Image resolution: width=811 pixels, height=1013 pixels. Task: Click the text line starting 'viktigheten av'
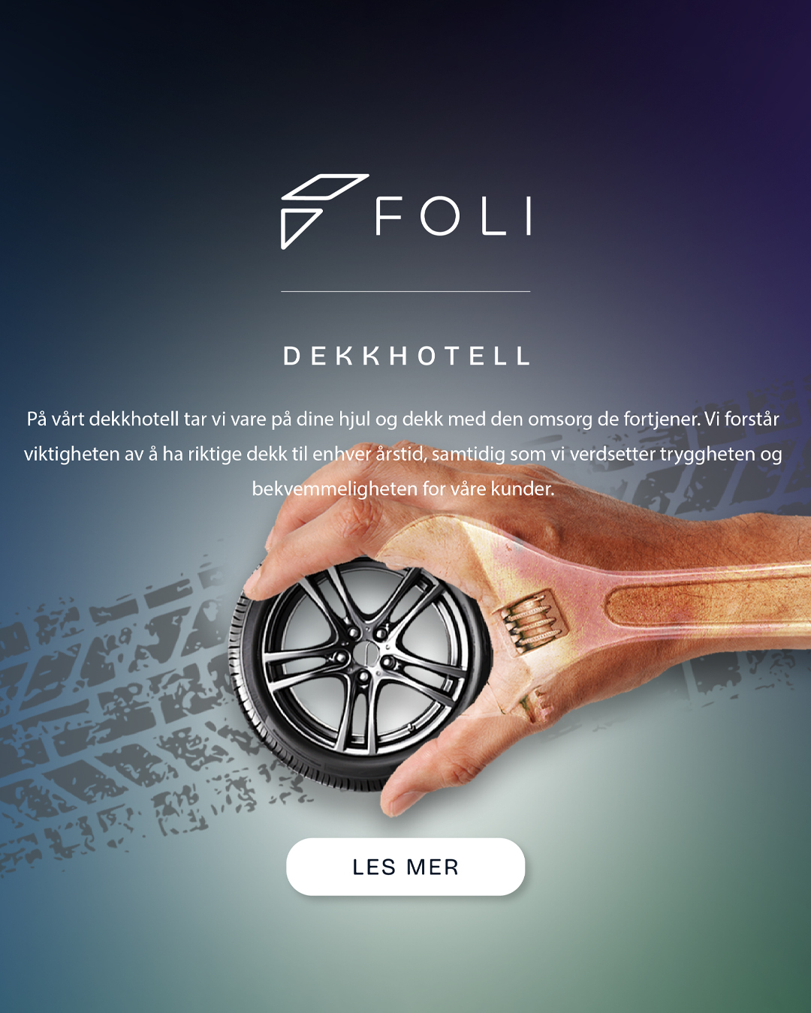403,454
